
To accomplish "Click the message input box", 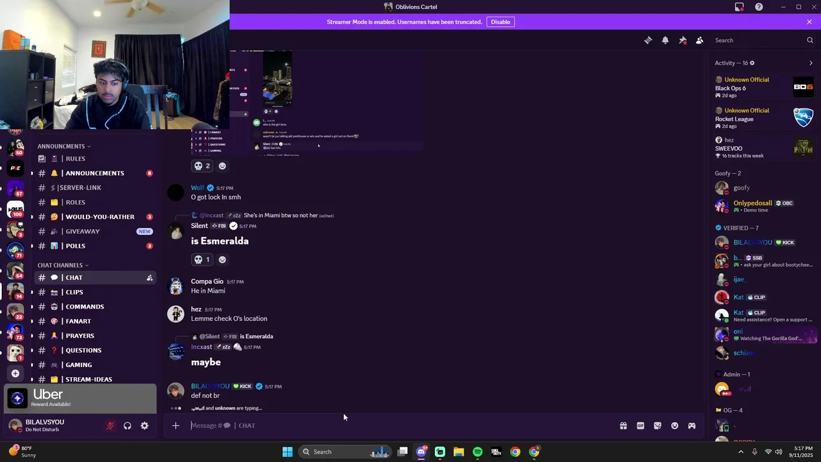I will (401, 425).
